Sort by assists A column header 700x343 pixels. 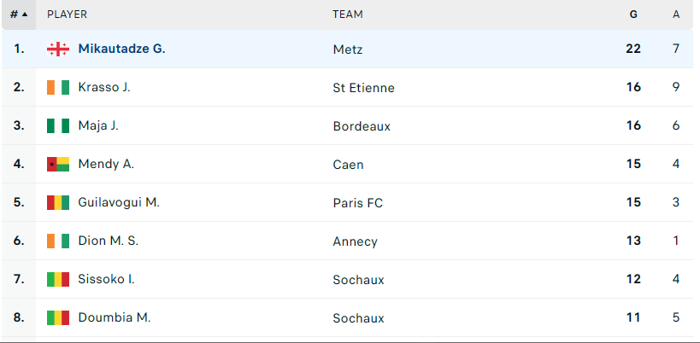click(676, 15)
